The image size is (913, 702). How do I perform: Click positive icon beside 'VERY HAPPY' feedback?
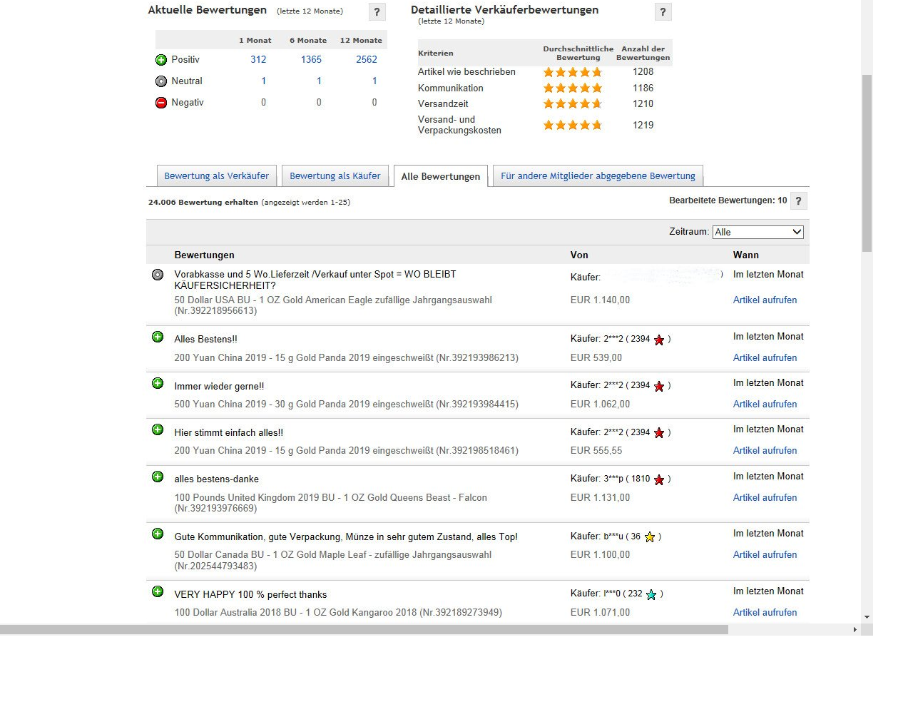158,591
